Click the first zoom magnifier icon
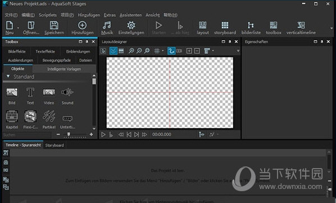The width and height of the screenshot is (336, 203). click(x=131, y=51)
